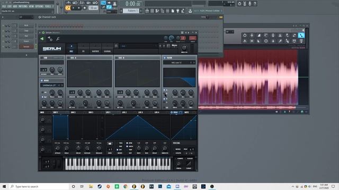
Task: Open the OPTIONS menu
Action: coord(39,6)
